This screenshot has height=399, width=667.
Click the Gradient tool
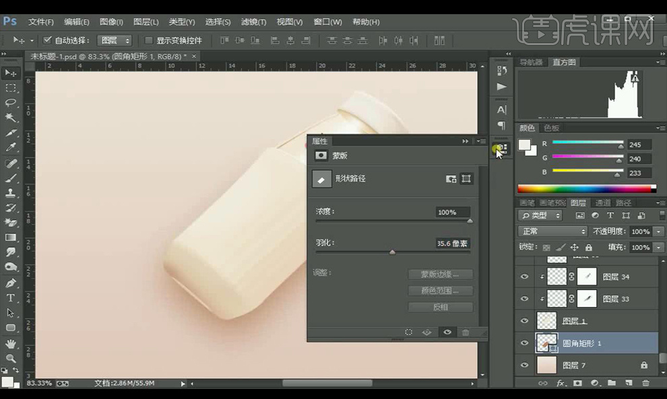pos(11,238)
